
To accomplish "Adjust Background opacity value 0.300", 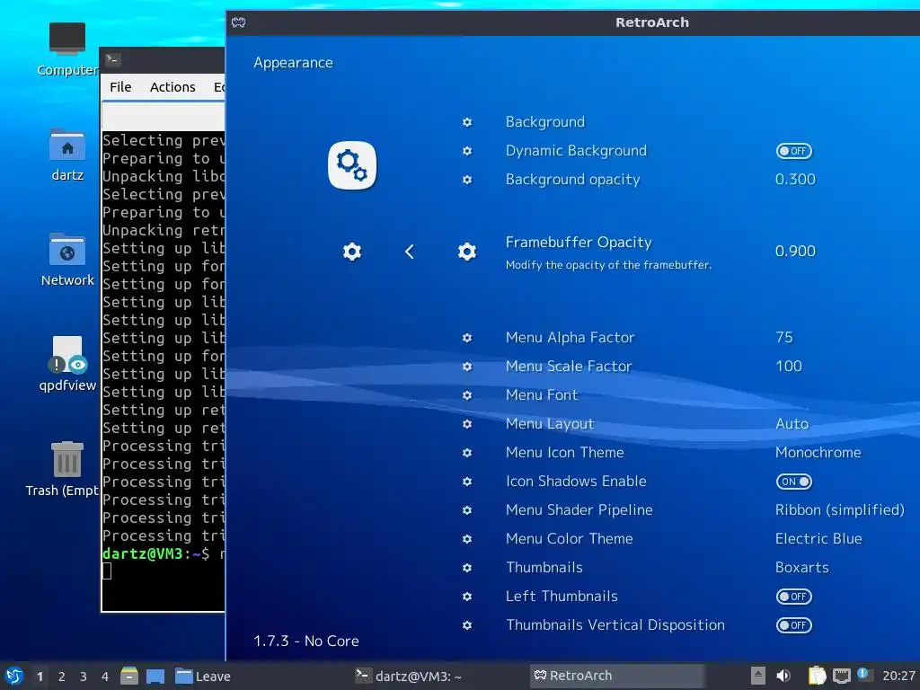I will click(795, 180).
